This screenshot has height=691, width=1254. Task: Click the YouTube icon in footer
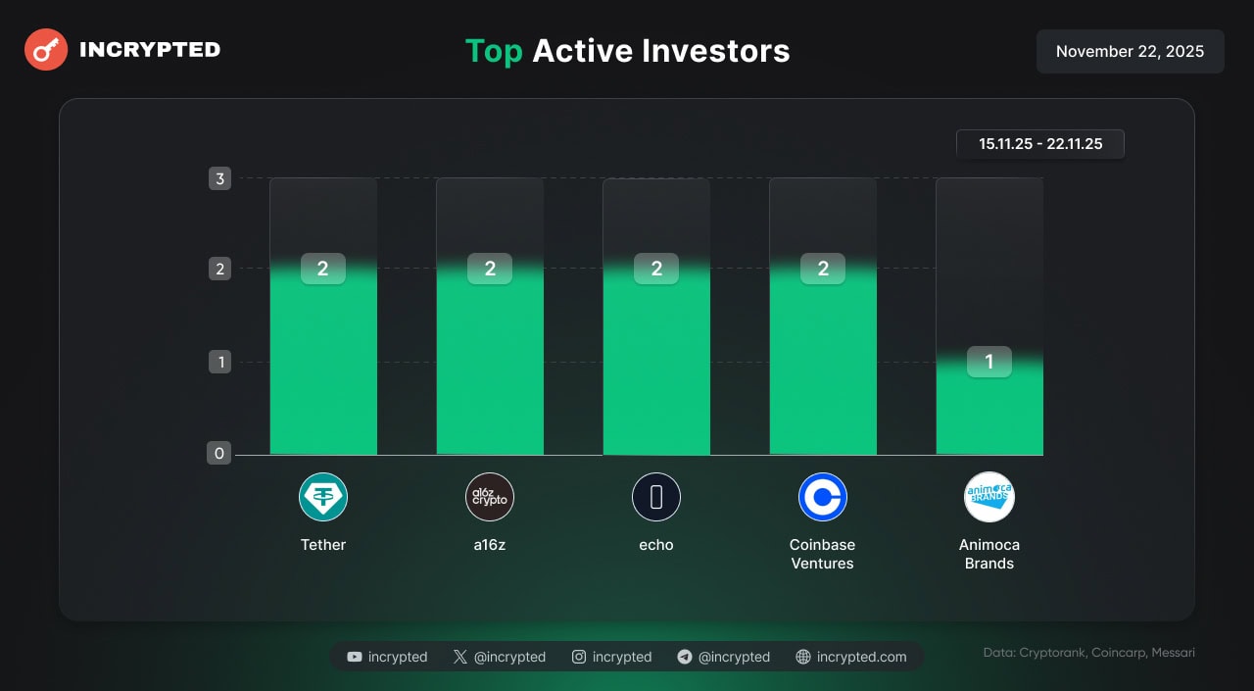(x=355, y=657)
